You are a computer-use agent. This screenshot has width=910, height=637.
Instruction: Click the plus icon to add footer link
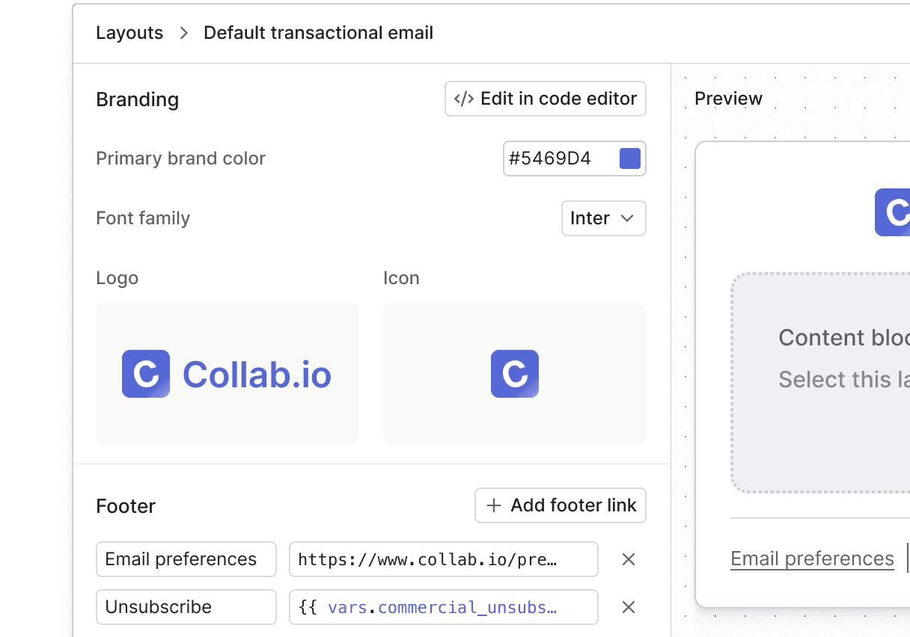494,506
